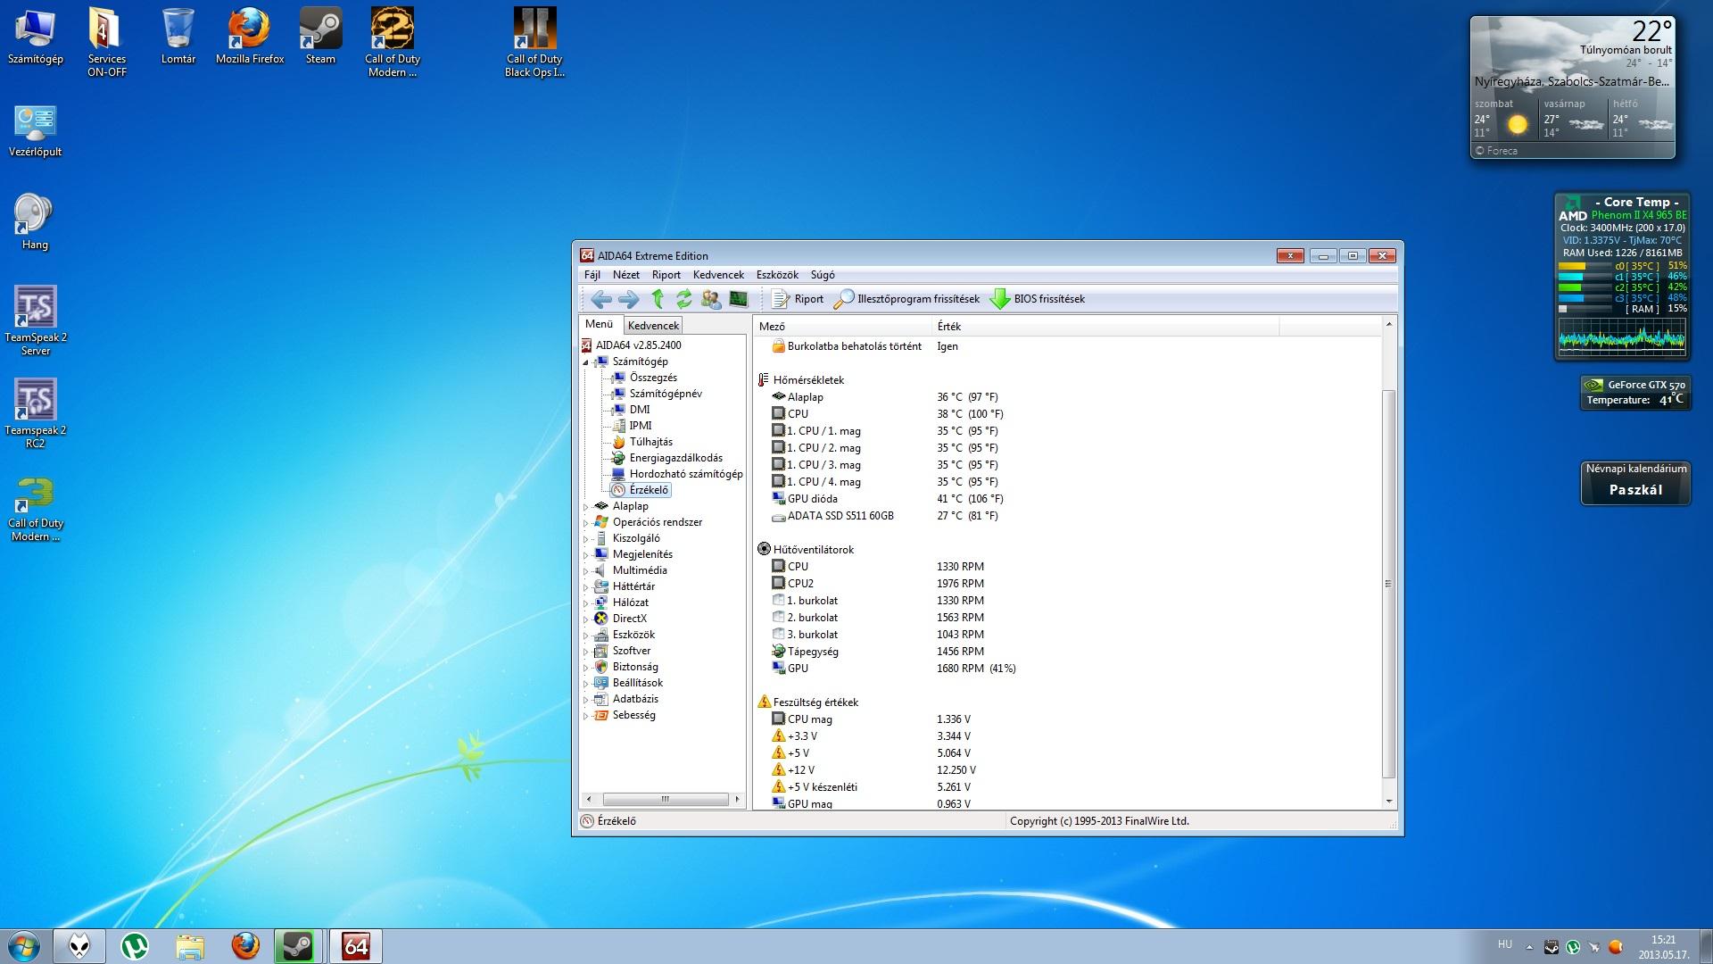Screen dimensions: 1713x964
Task: Open the Fájl menu
Action: pyautogui.click(x=592, y=275)
